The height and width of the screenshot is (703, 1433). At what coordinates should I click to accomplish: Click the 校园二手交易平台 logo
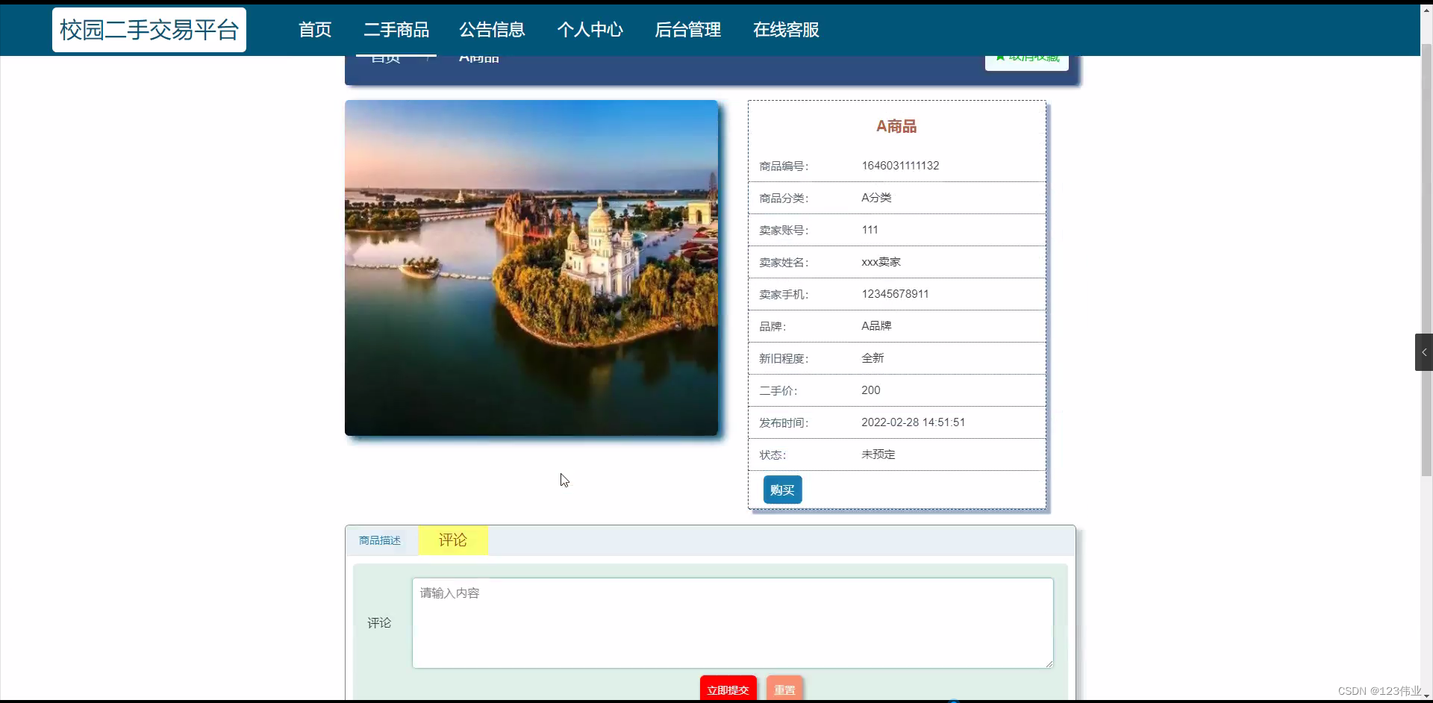tap(149, 29)
